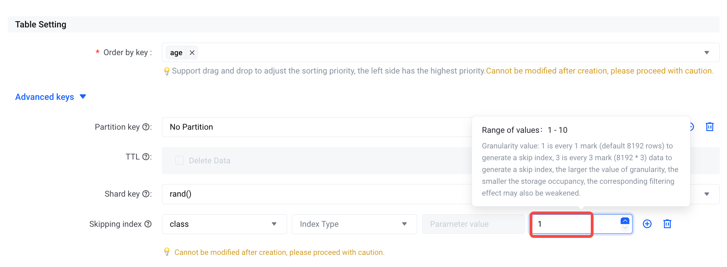Screen dimensions: 727x267
Task: Open the Shard key dropdown arrow
Action: [x=706, y=194]
